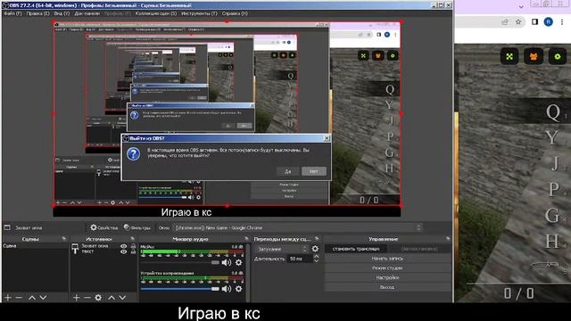Open Фильтры of the selected source
The image size is (571, 321).
[x=137, y=227]
